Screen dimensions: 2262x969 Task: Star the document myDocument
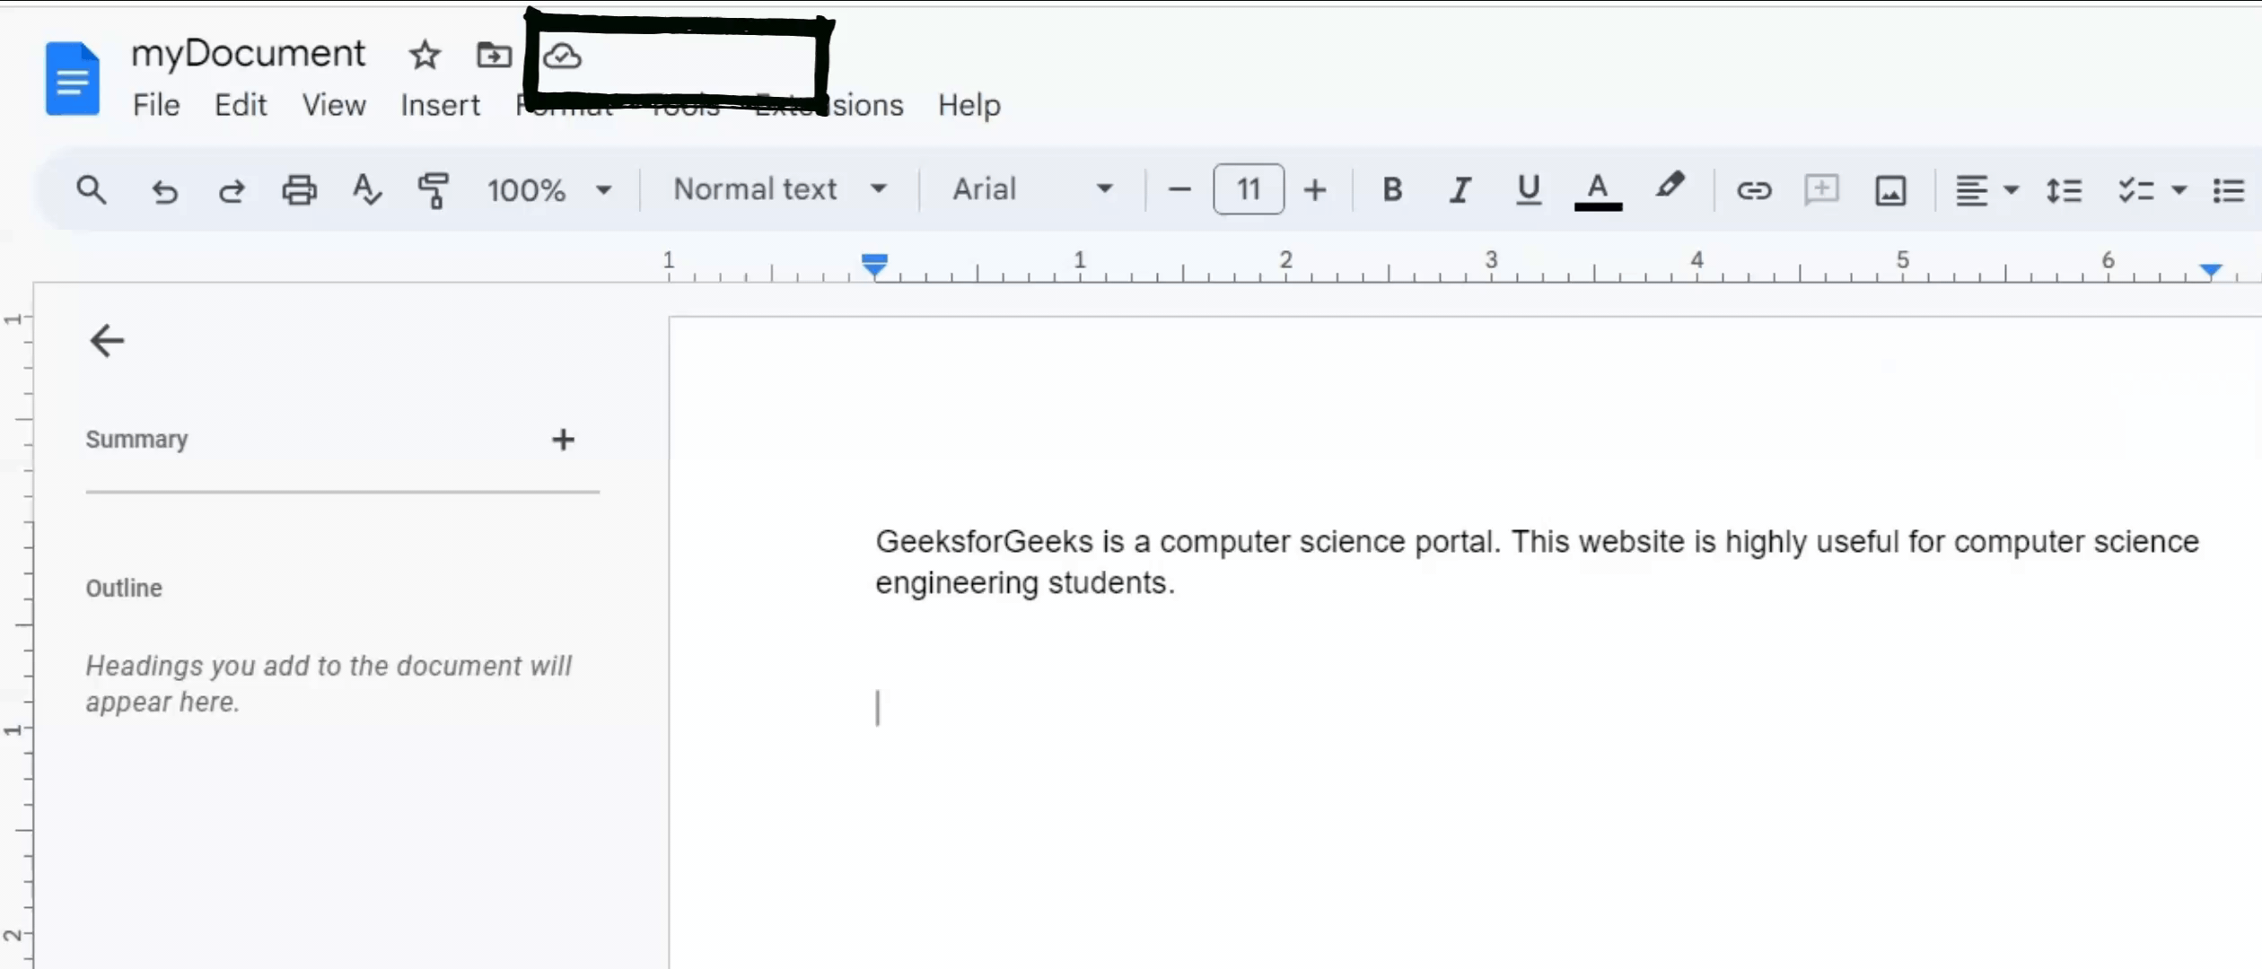(425, 56)
